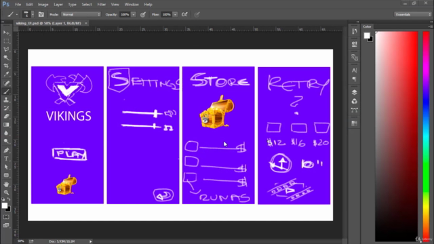Expand status bar info arrow
This screenshot has width=434, height=244.
tap(90, 241)
